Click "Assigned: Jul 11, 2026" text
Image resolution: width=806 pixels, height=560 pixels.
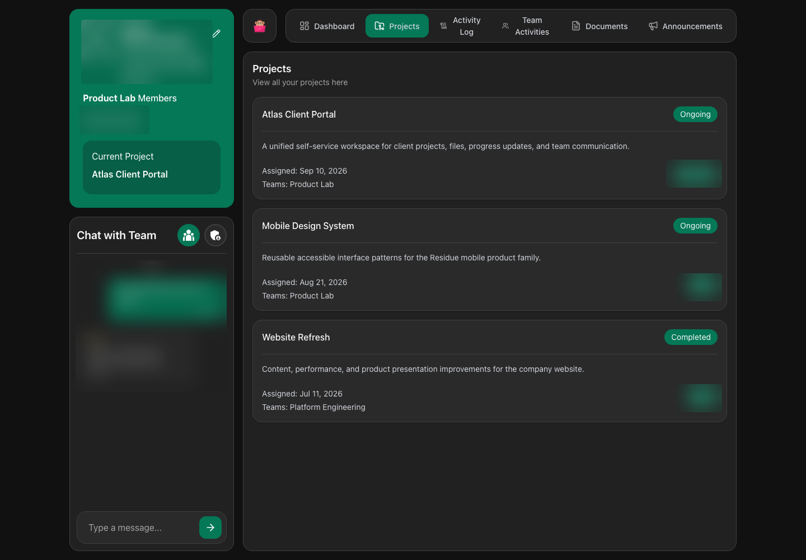(302, 394)
